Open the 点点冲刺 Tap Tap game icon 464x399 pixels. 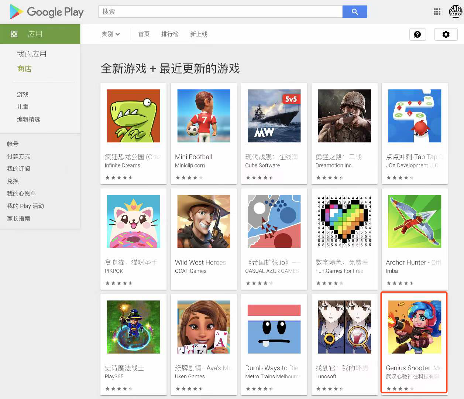point(415,116)
